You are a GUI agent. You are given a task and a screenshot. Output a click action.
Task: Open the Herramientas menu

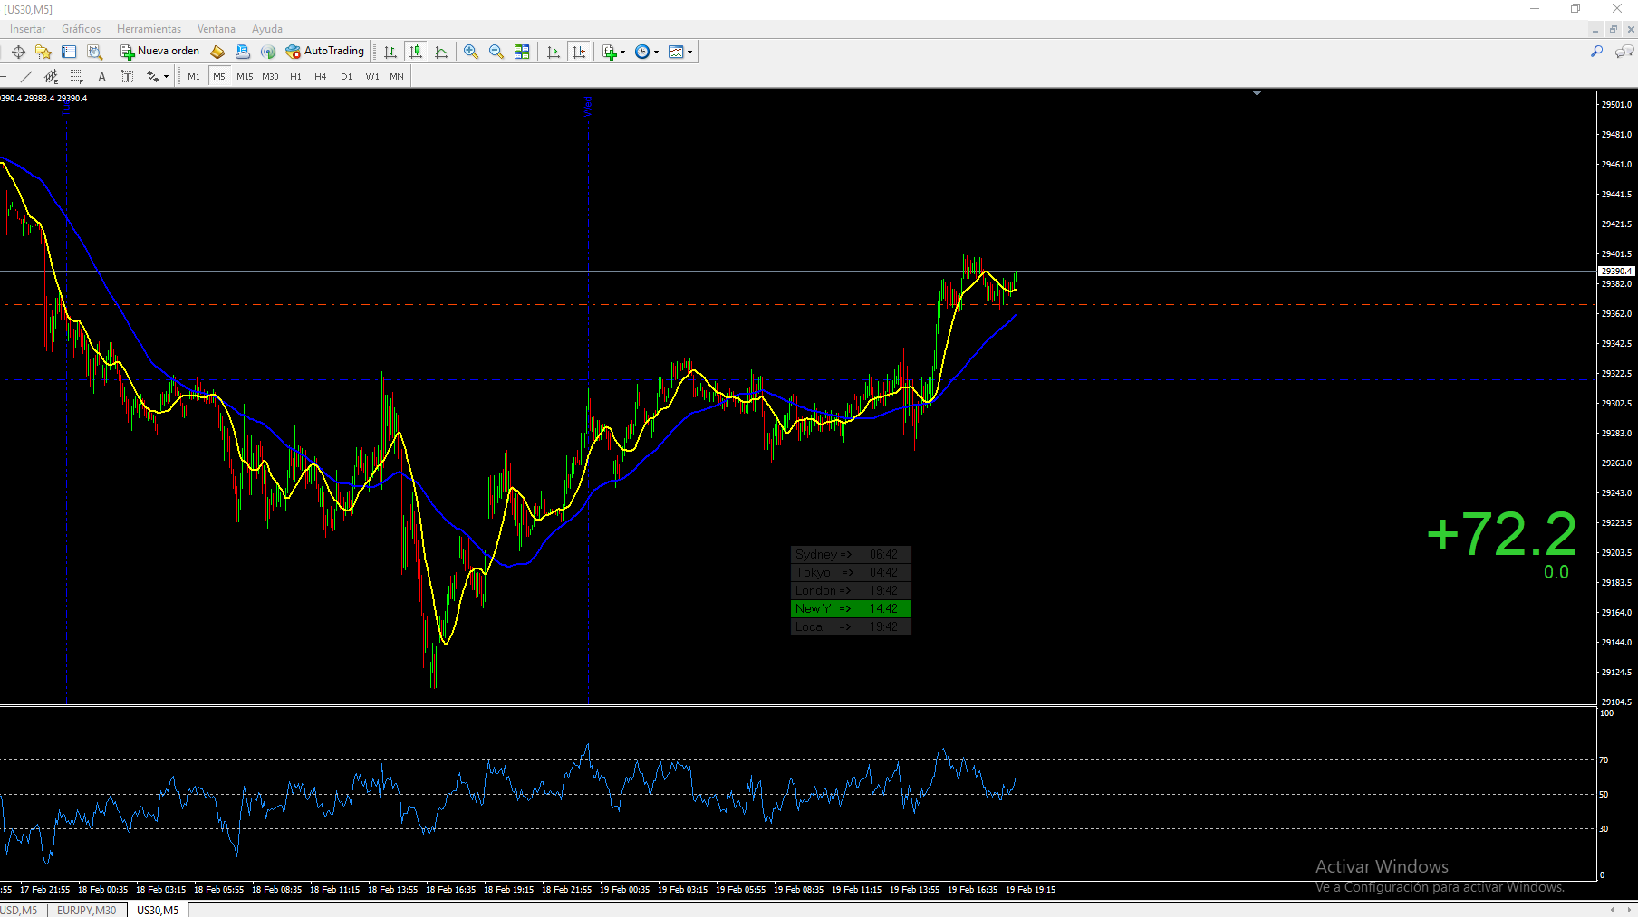tap(149, 29)
